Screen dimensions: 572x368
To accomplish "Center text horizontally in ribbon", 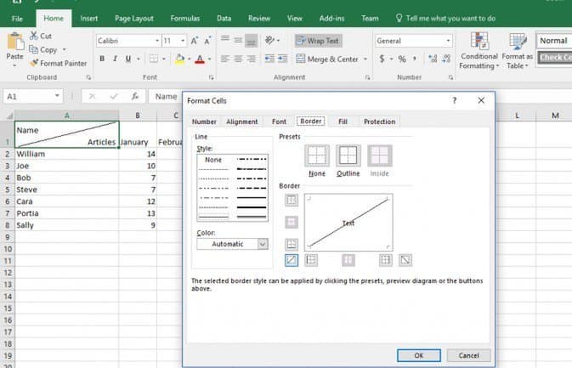I will [238, 59].
